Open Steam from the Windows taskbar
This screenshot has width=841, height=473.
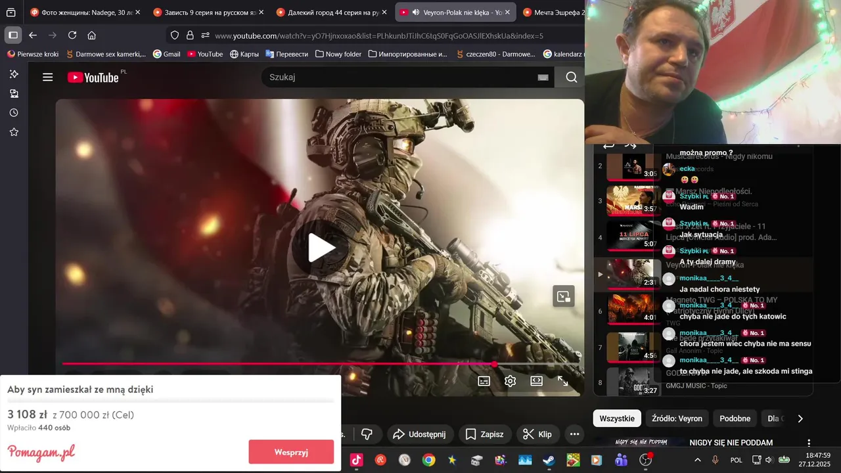click(549, 460)
